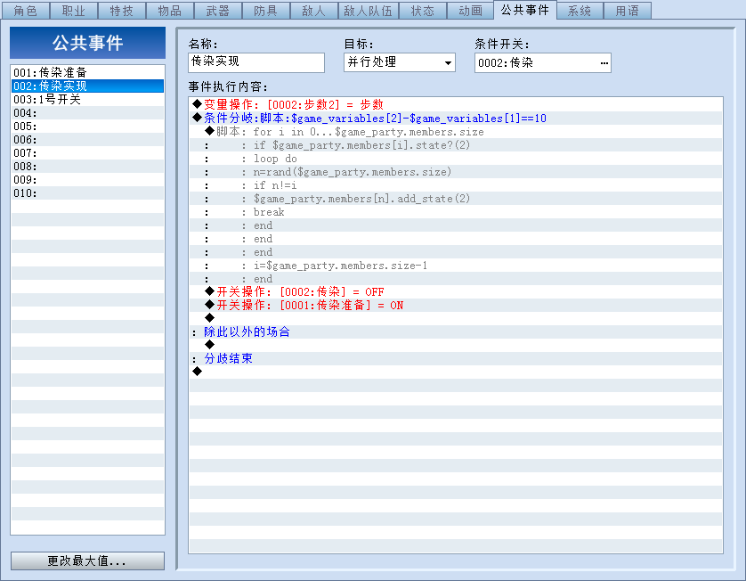Select the script line starting with 'for i in'
Viewport: 746px width, 581px height.
tap(456, 131)
